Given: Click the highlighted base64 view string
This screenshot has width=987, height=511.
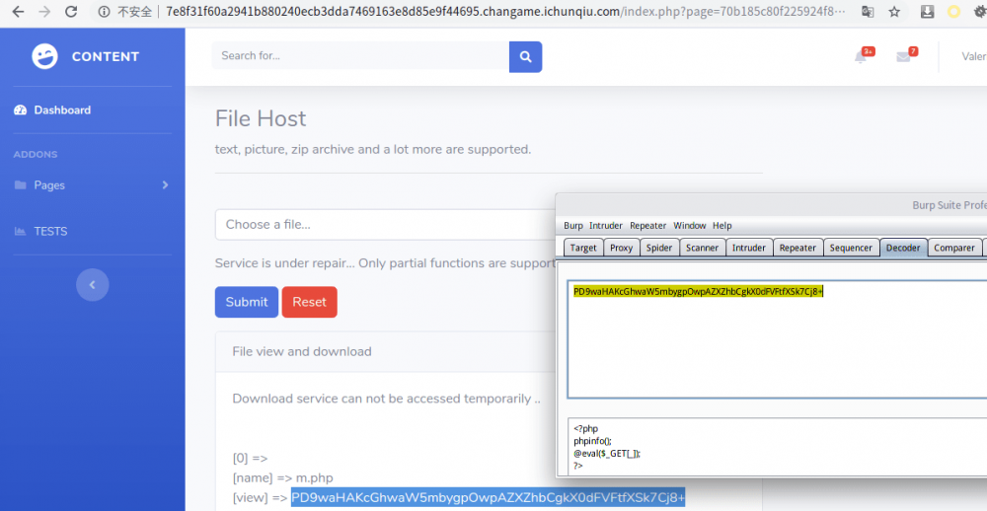Looking at the screenshot, I should click(488, 498).
